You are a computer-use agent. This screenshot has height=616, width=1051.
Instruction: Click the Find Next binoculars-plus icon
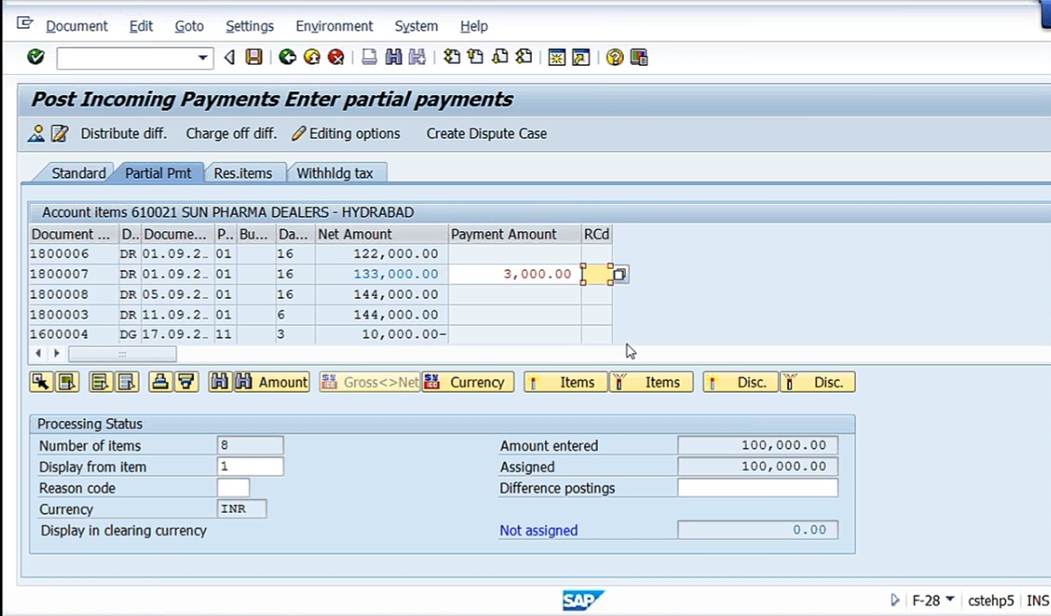click(417, 57)
